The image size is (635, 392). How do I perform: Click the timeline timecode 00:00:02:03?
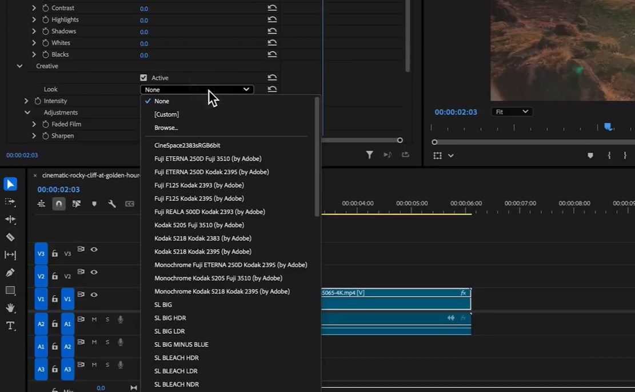pyautogui.click(x=58, y=189)
